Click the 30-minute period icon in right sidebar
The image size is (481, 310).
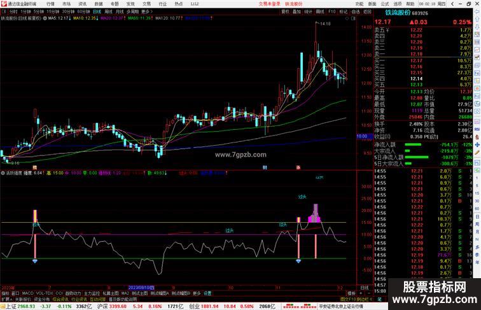point(477,201)
